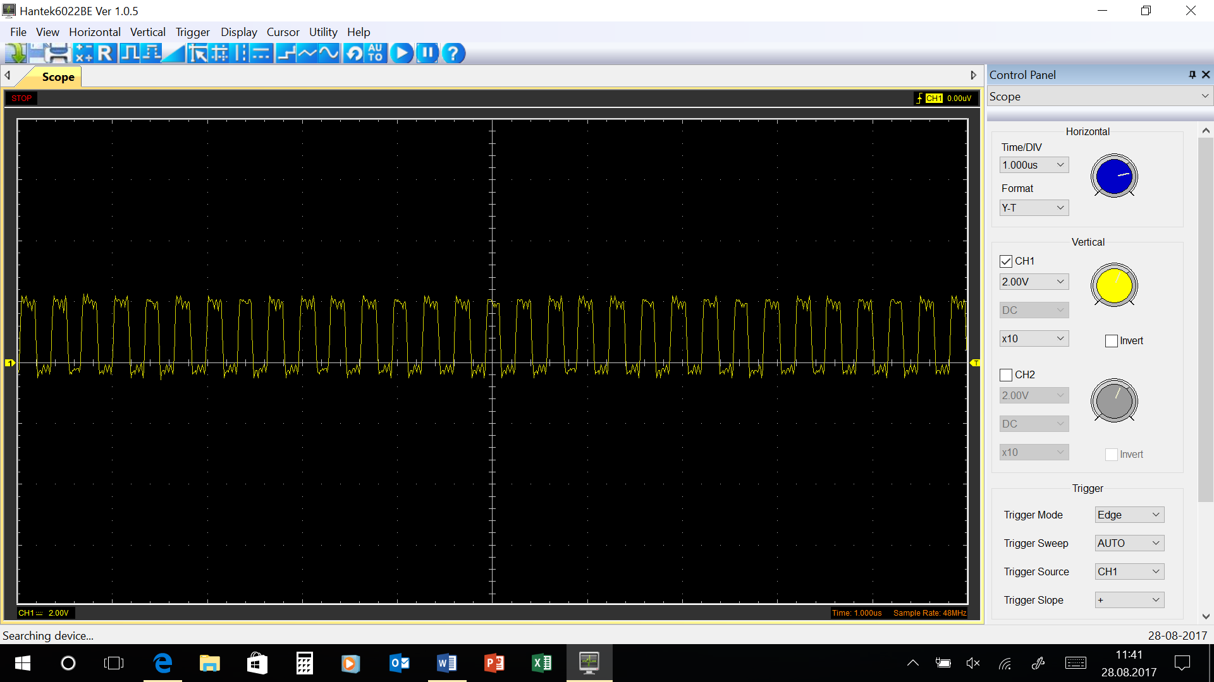Click the Pause acquisition toolbar icon
This screenshot has width=1214, height=682.
click(x=427, y=53)
